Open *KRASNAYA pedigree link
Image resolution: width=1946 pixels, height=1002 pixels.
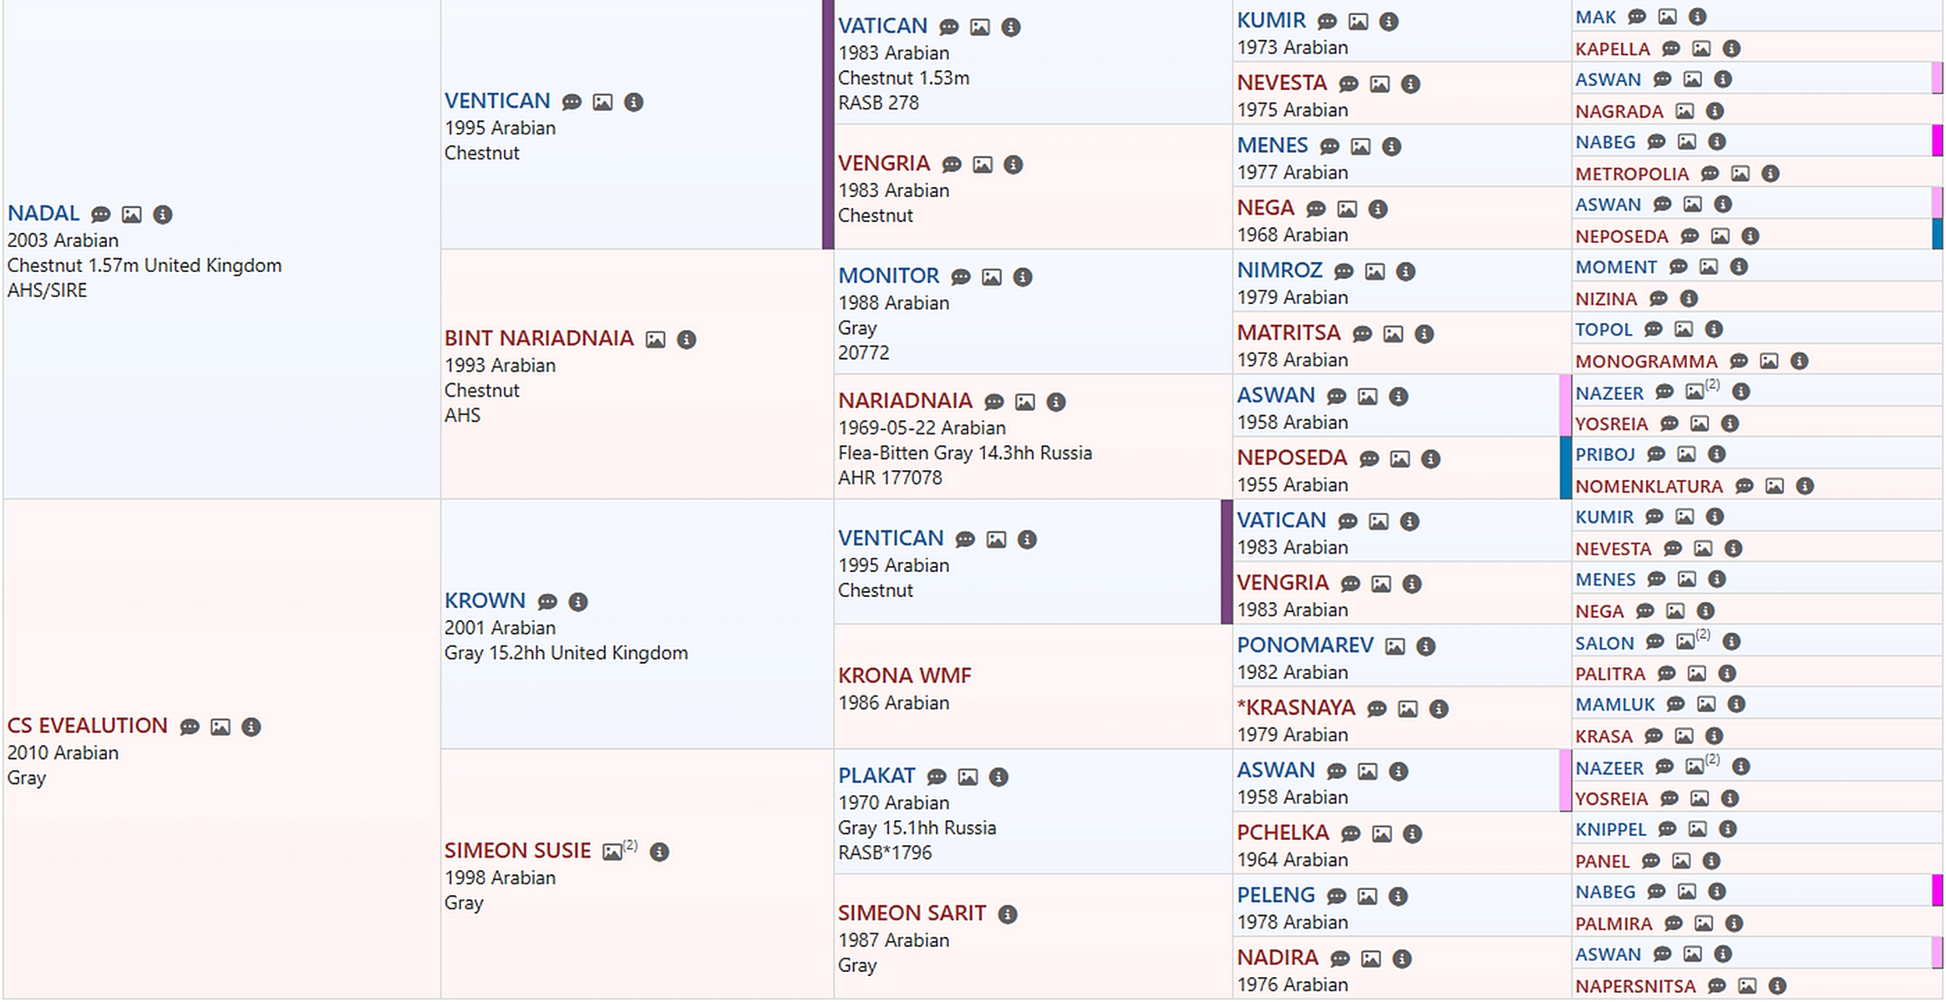pyautogui.click(x=1295, y=708)
